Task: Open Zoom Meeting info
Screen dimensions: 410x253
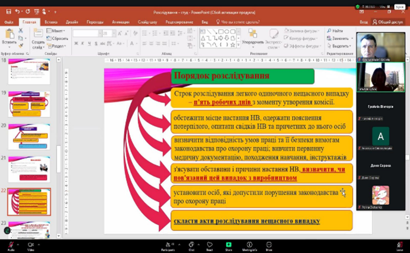Action: coord(249,246)
